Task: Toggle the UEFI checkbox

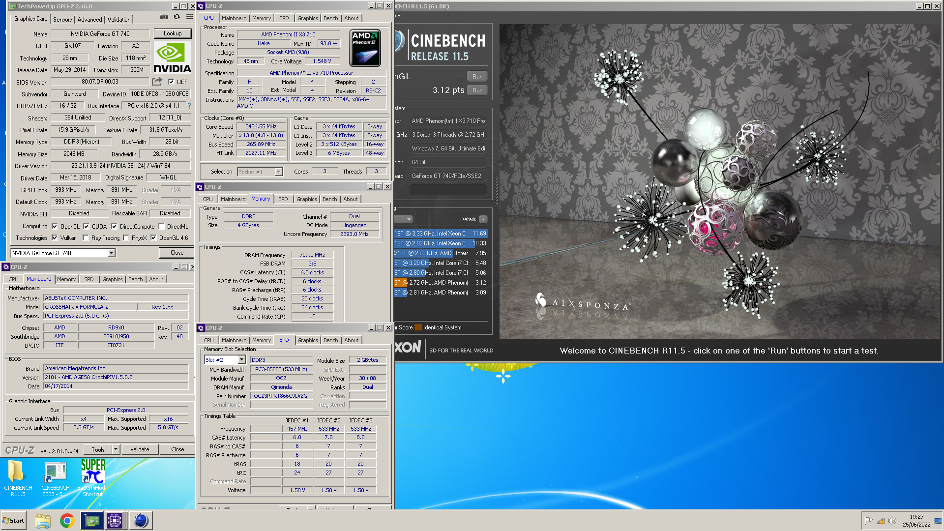Action: click(x=171, y=82)
